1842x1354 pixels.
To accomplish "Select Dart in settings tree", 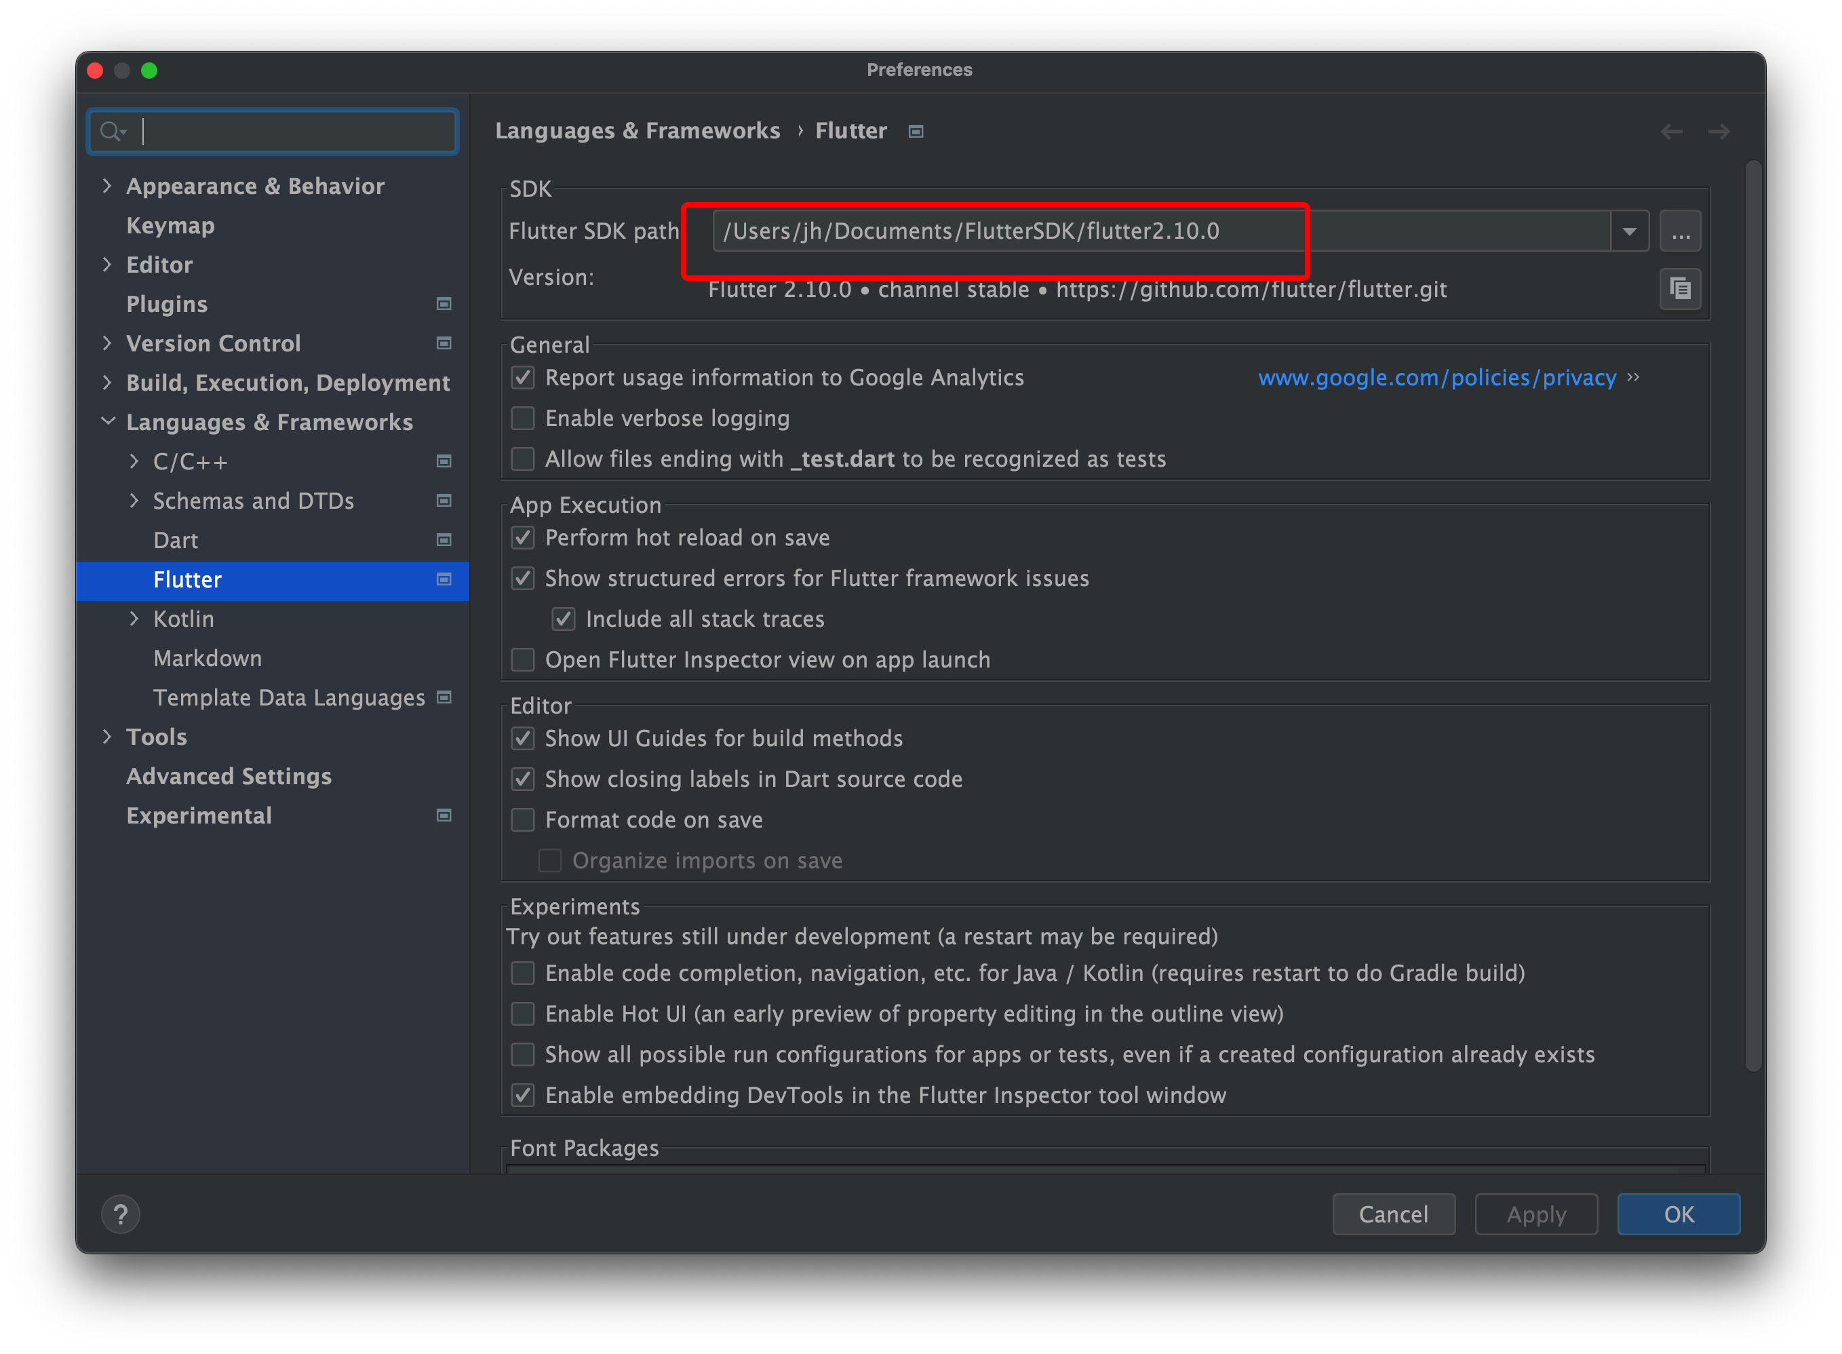I will (176, 540).
